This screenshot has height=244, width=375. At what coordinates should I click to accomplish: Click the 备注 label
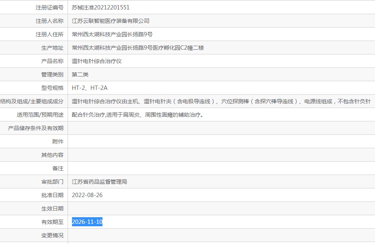pos(58,168)
